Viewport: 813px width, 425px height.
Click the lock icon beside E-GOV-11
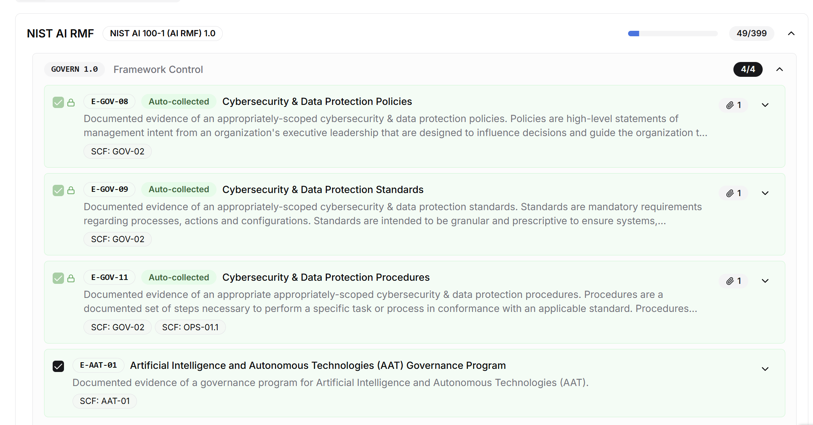71,278
